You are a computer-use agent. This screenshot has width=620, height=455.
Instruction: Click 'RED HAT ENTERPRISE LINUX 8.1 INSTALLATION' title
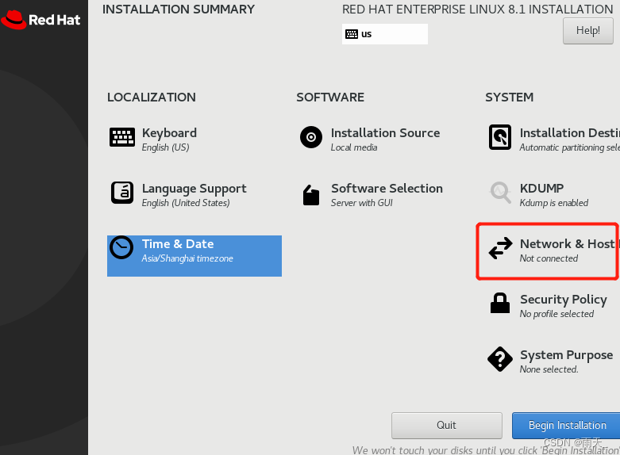(478, 9)
